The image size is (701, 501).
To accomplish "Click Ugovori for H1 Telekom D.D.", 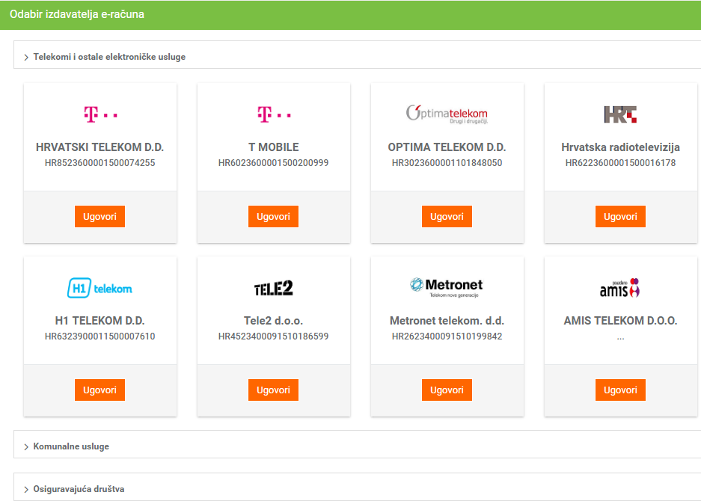I will click(x=100, y=390).
